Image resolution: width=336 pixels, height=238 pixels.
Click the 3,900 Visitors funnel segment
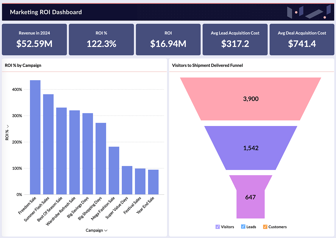251,99
